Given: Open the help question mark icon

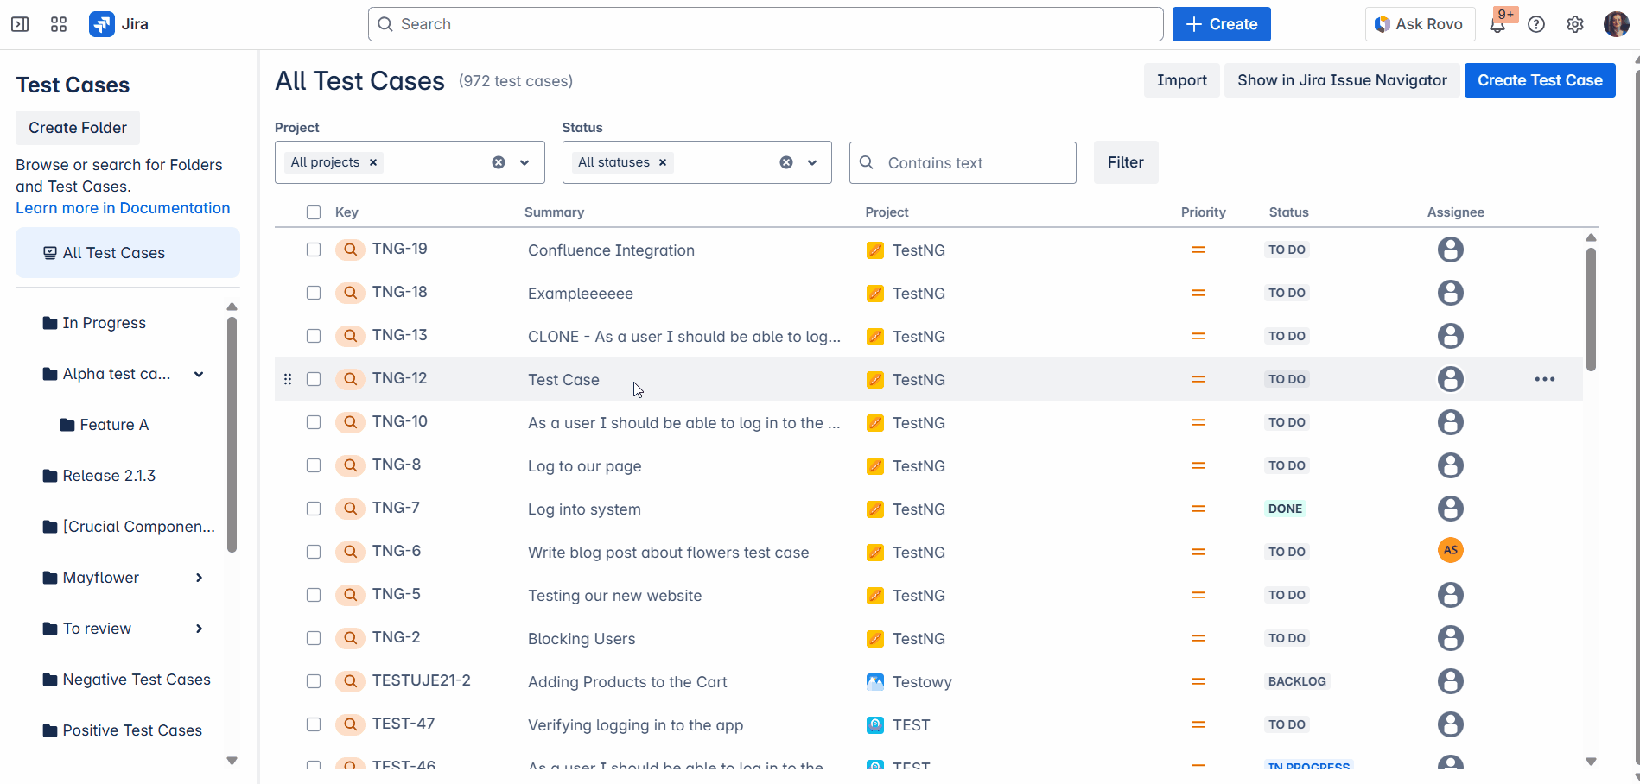Looking at the screenshot, I should point(1536,24).
